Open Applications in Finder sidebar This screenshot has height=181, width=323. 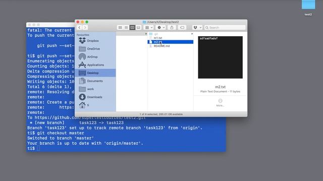tap(95, 65)
